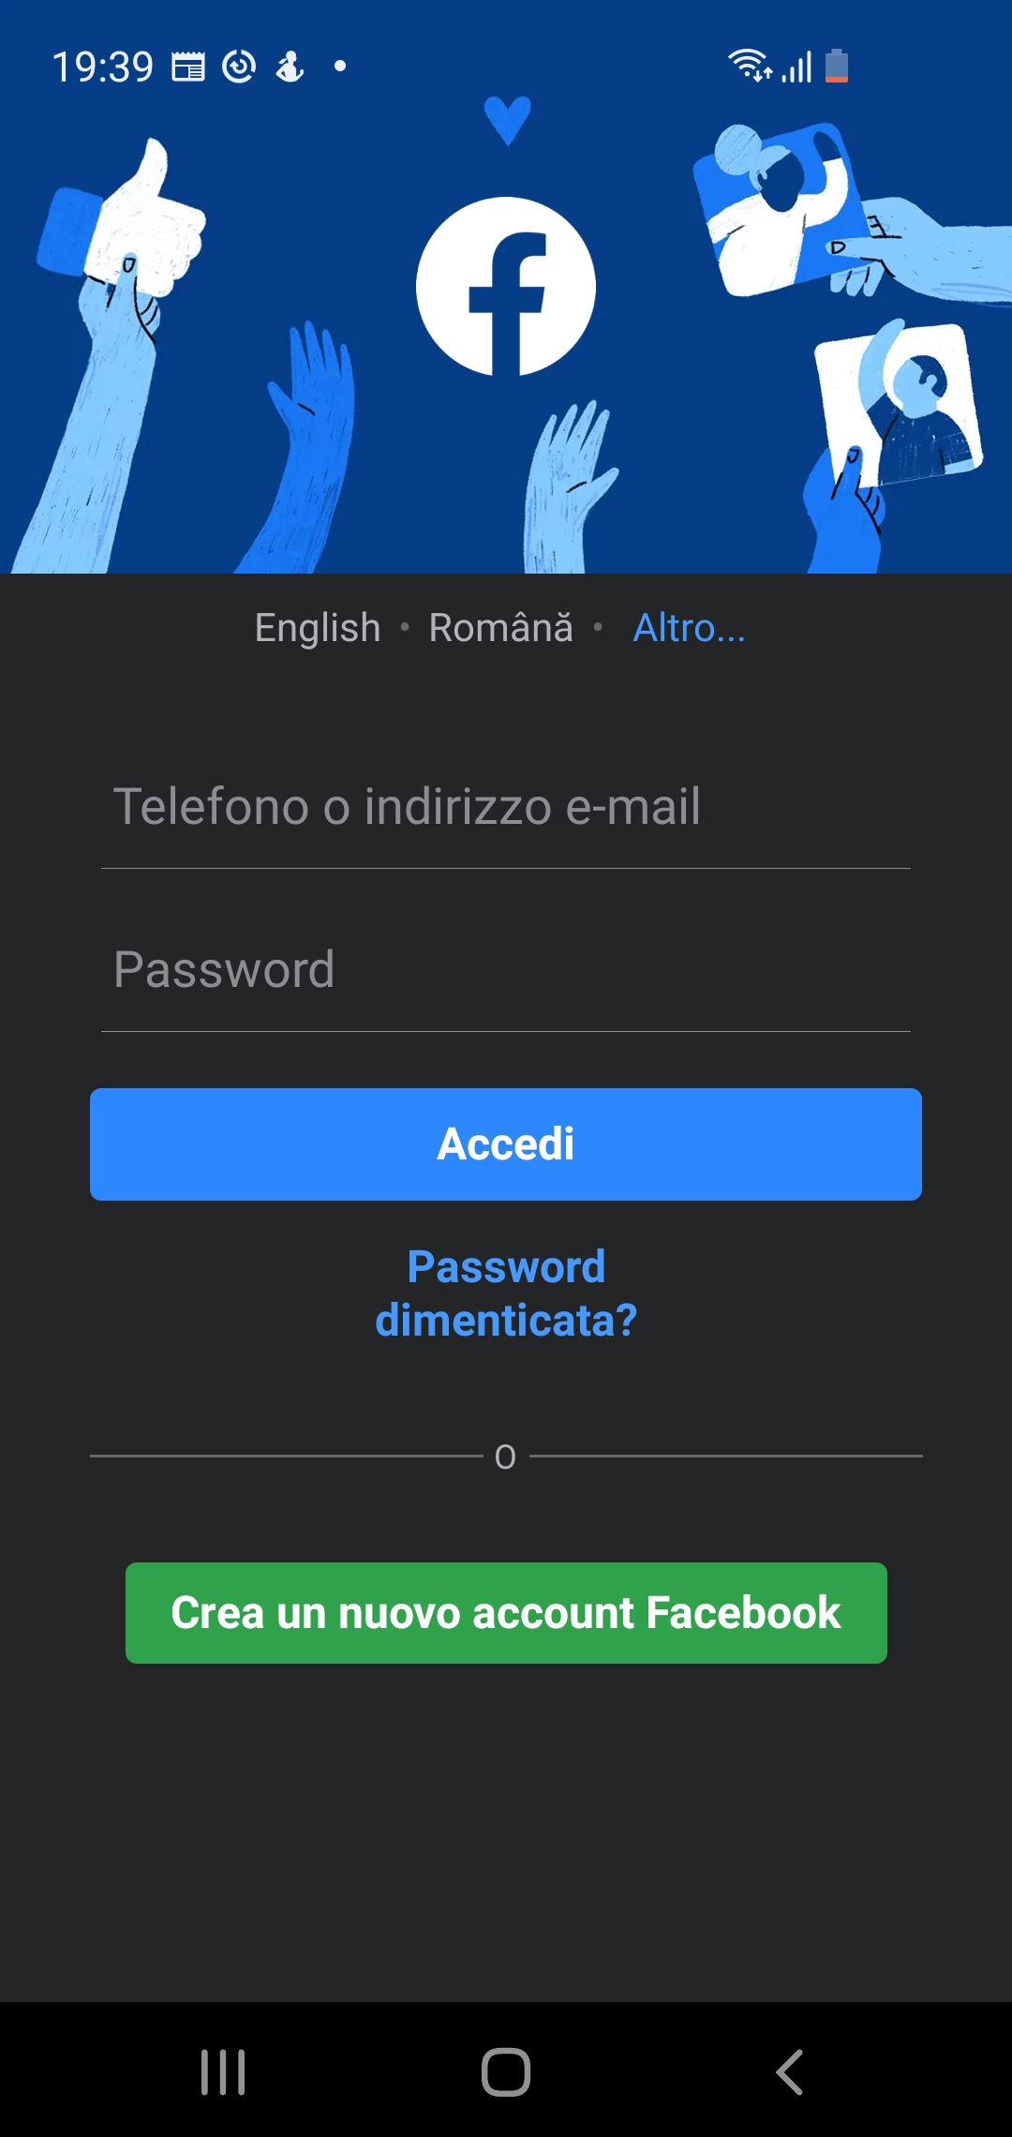Open recent apps navigation button

pos(223,2071)
